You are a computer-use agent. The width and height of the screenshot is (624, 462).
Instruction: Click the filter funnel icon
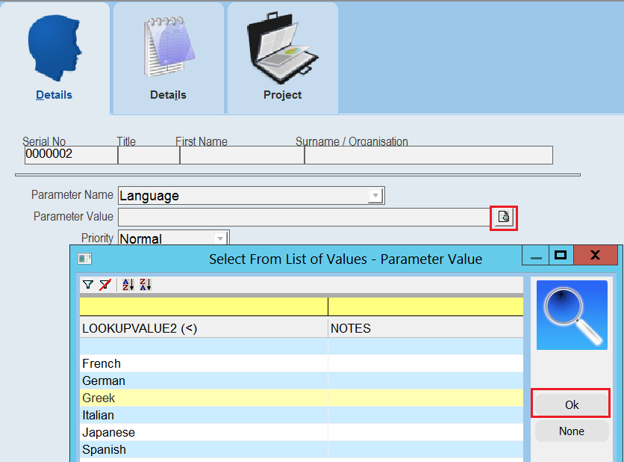tap(88, 285)
